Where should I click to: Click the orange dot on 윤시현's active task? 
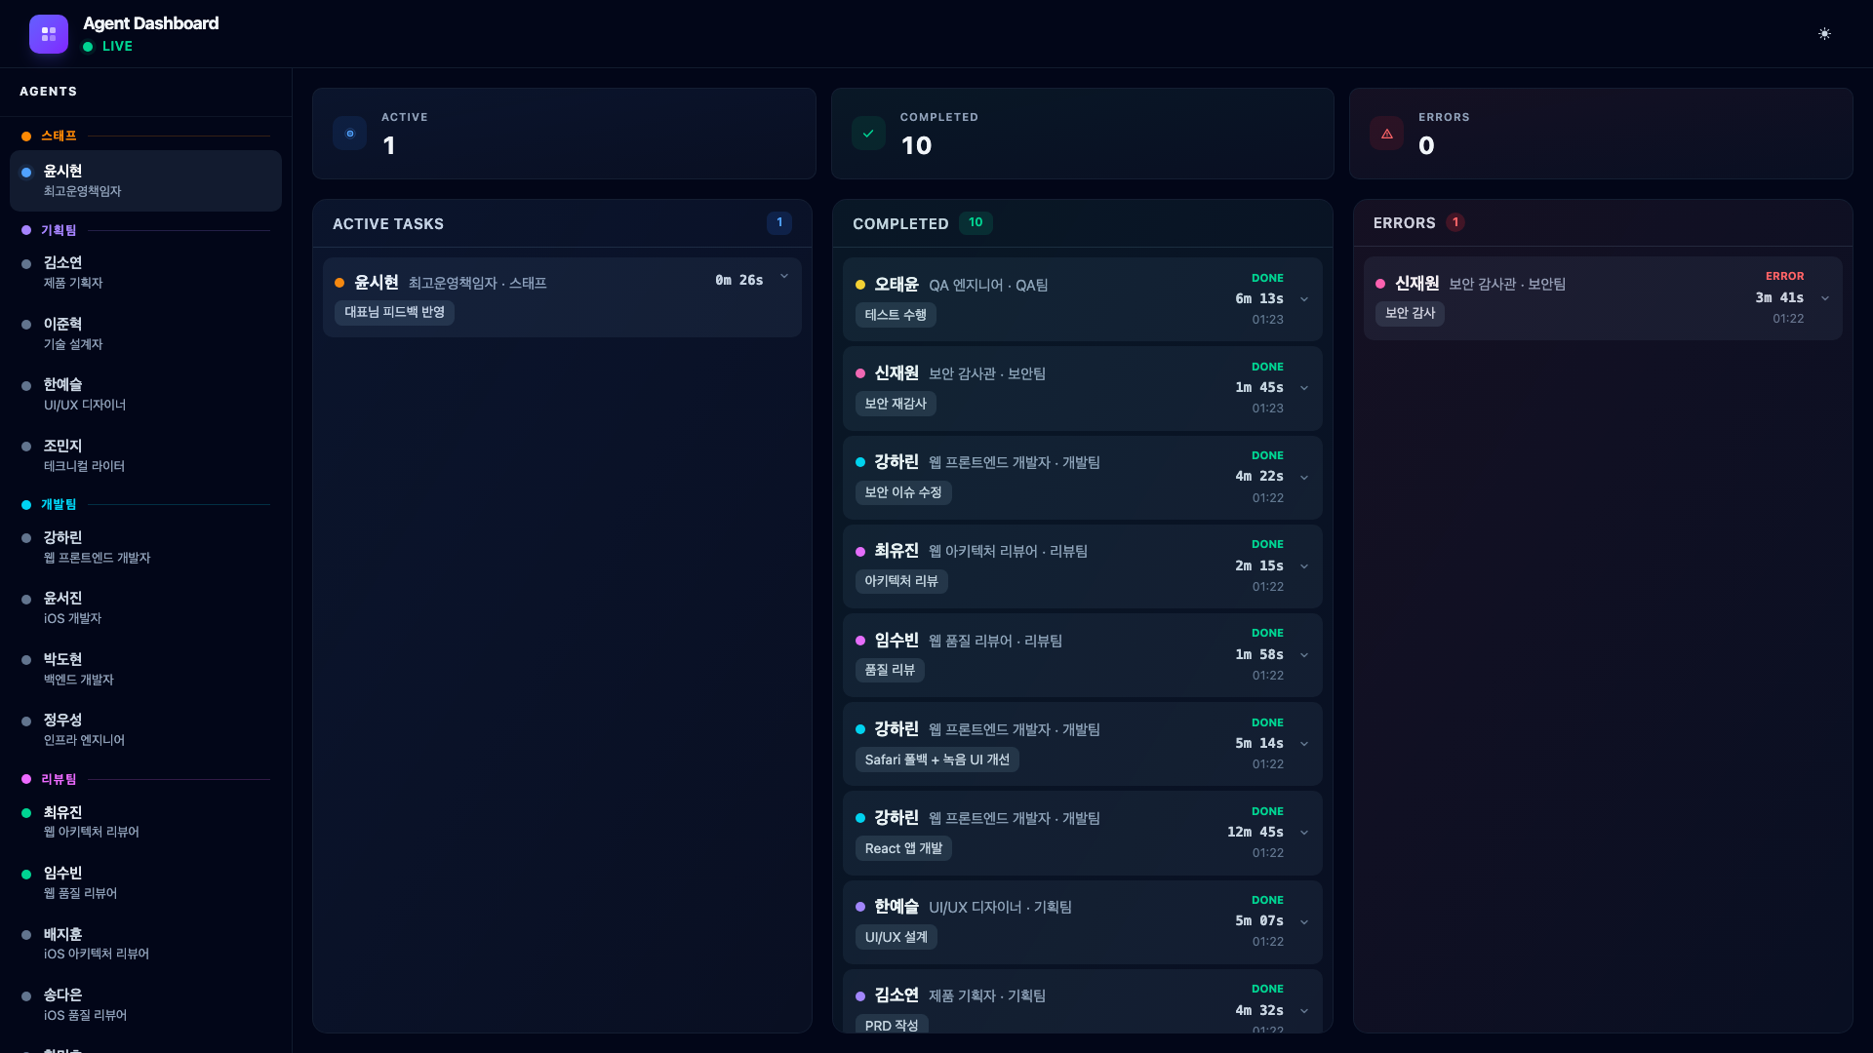point(339,283)
